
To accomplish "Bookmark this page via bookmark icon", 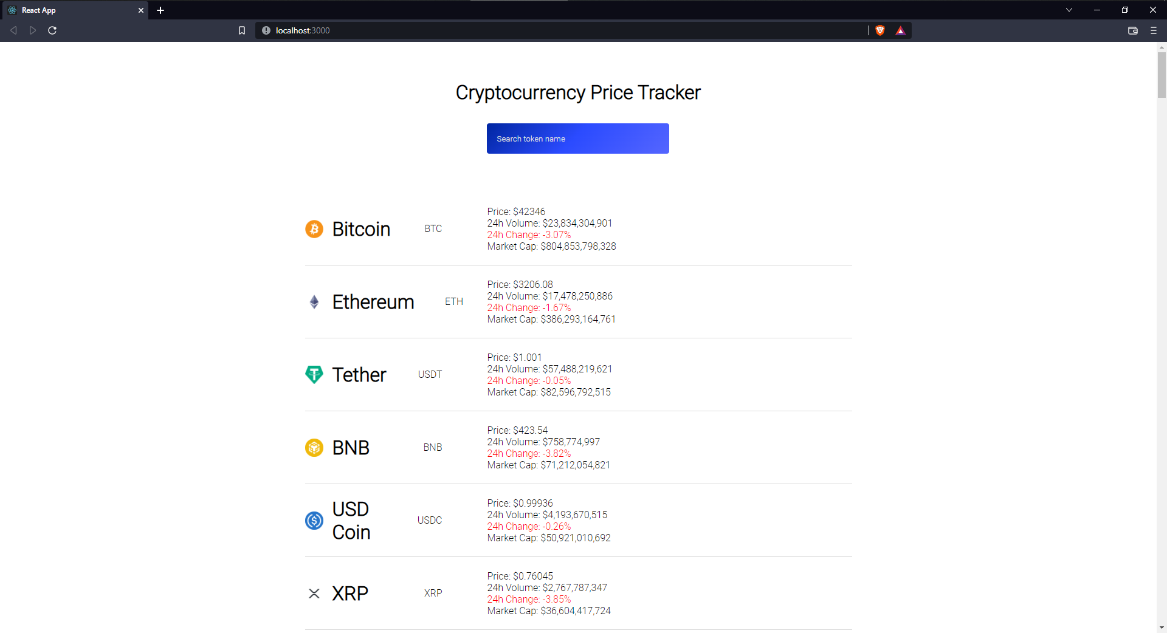I will [x=242, y=30].
